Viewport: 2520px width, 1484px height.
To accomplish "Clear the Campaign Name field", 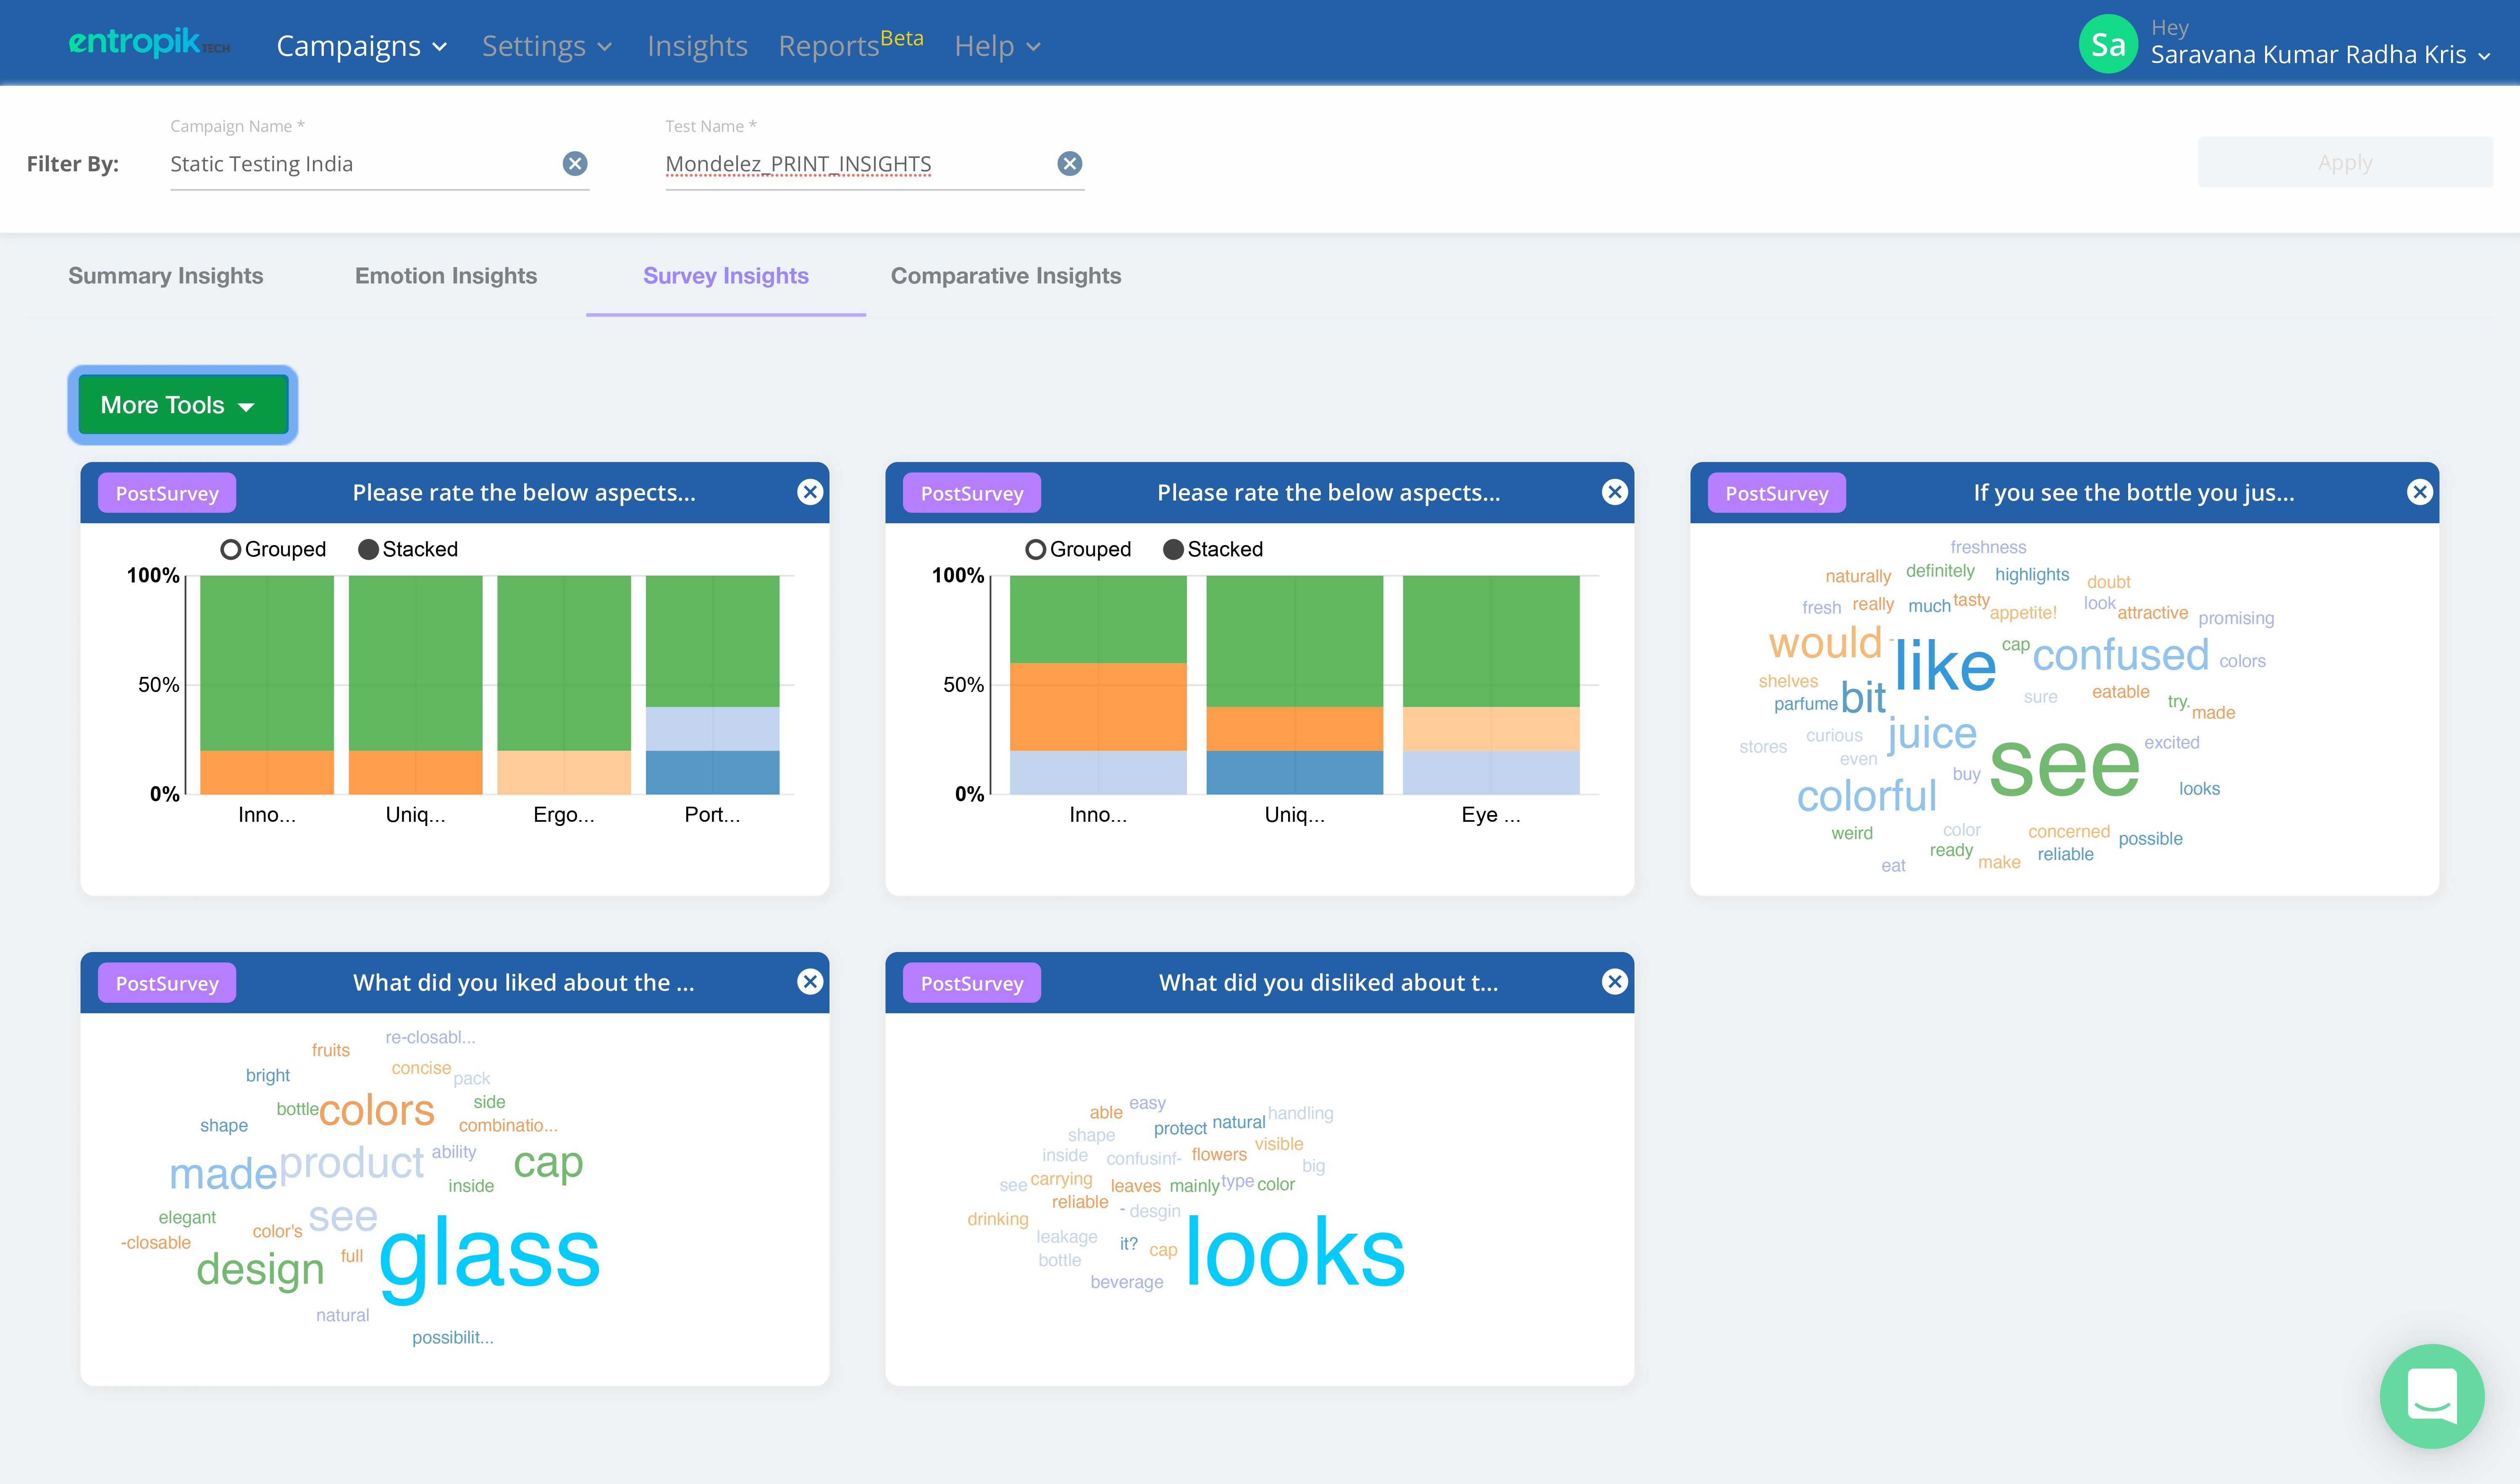I will coord(575,164).
